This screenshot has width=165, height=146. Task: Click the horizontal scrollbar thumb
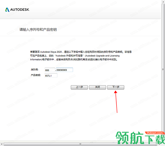coord(80,144)
